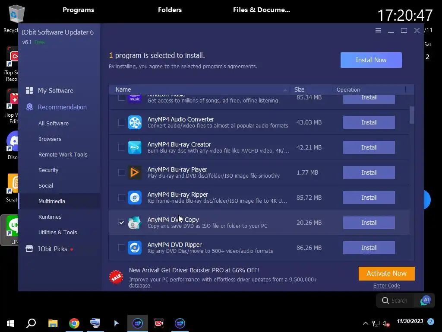Click the Install Now button
The image size is (442, 332).
click(x=371, y=60)
